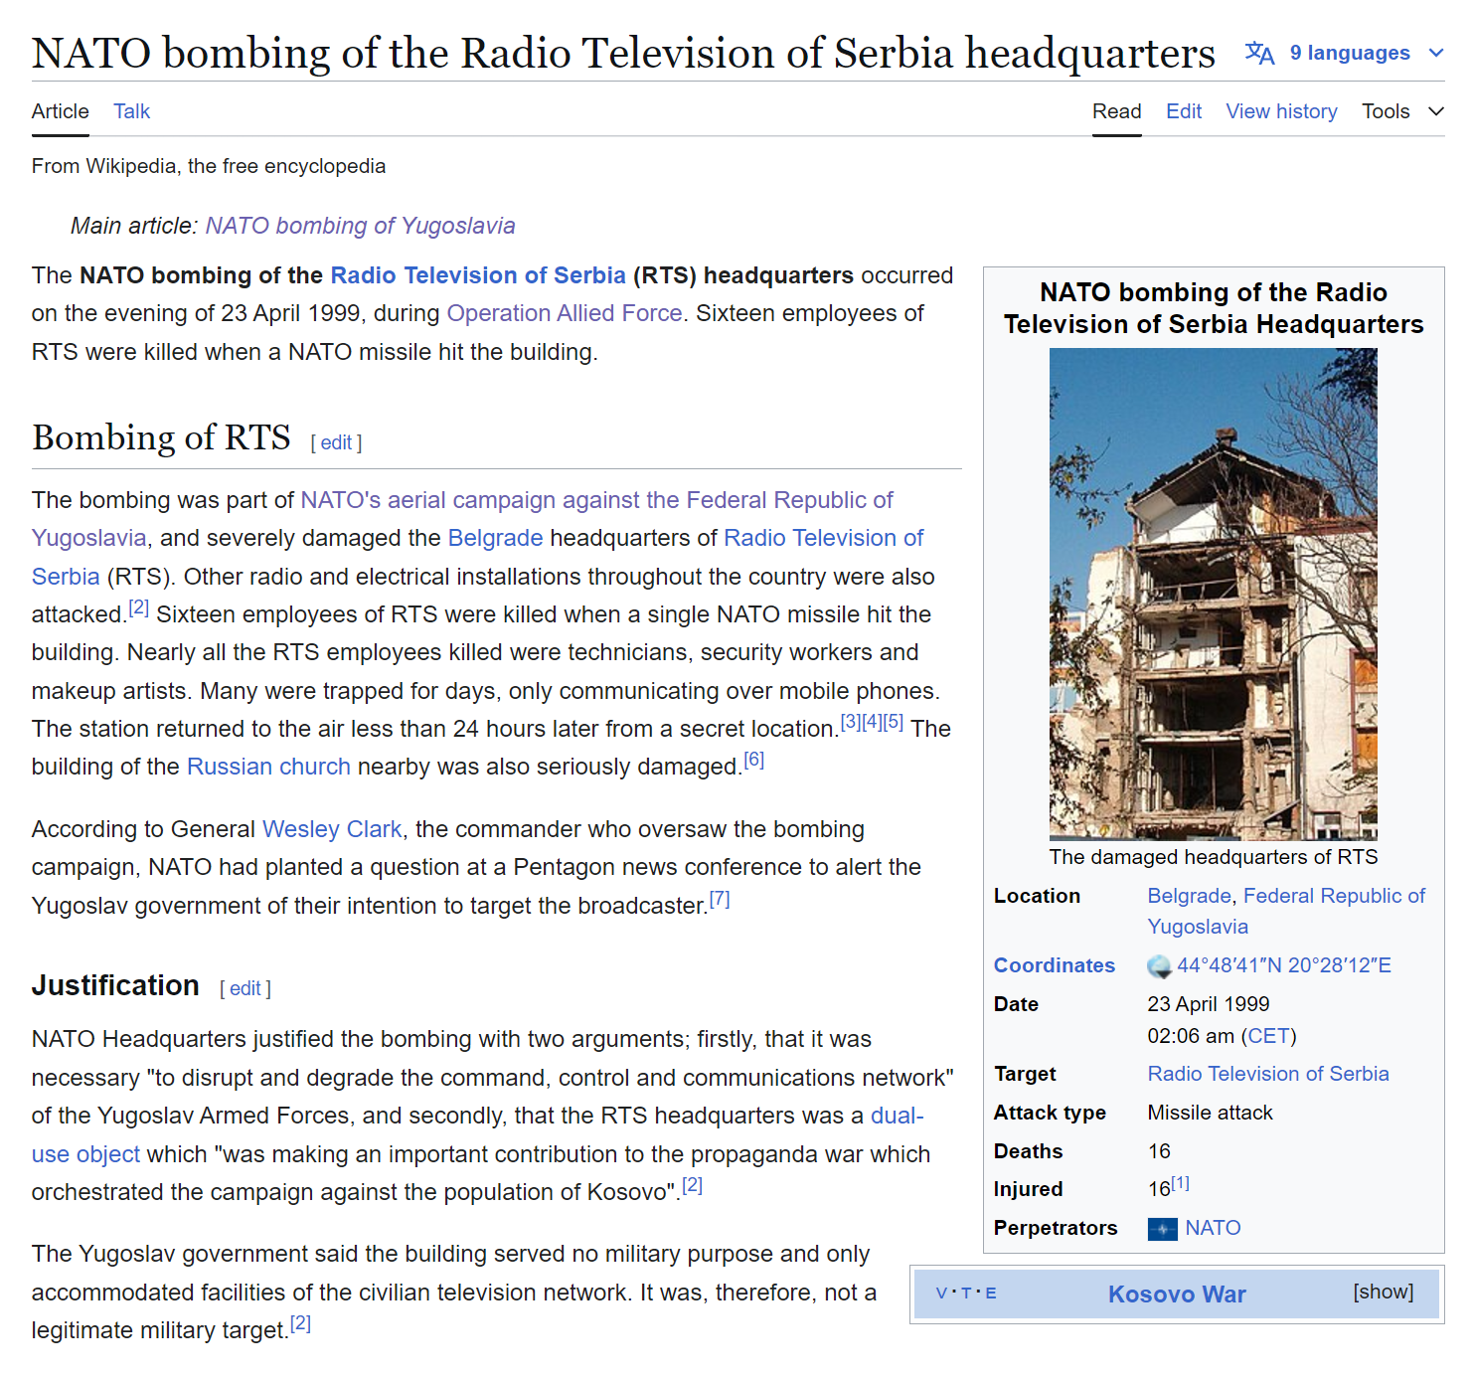
Task: Click citation 2 after population of Kosovo
Action: (x=693, y=1185)
